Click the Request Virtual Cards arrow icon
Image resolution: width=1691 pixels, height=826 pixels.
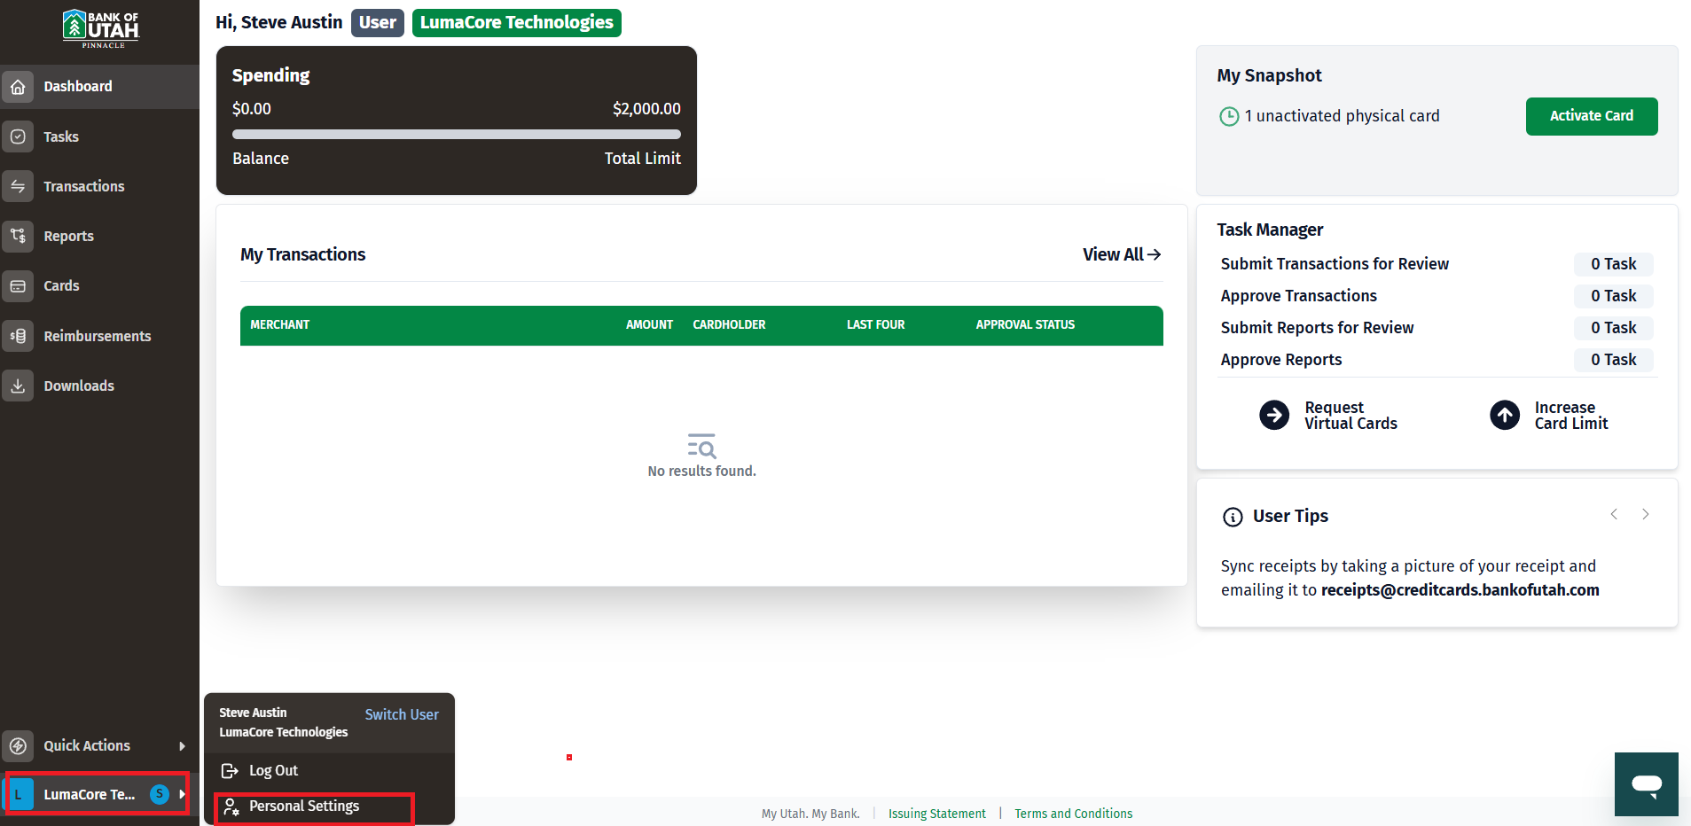coord(1274,415)
